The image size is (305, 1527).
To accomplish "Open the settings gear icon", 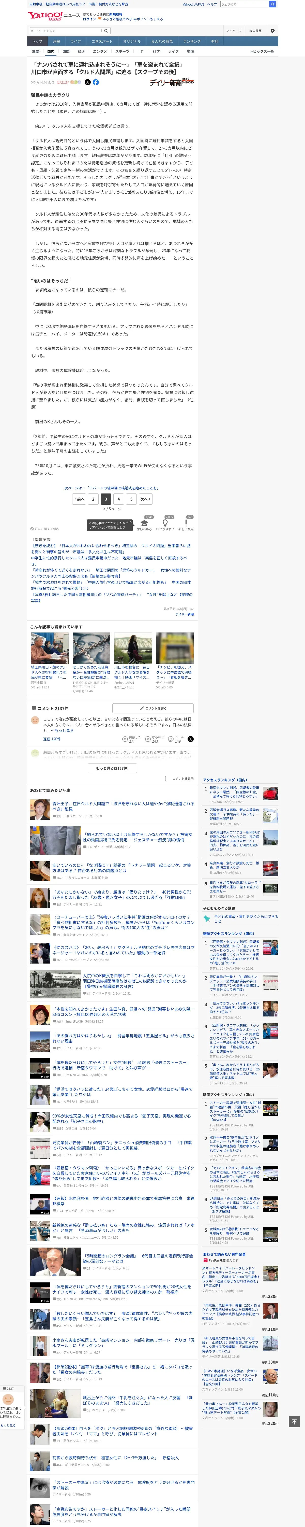I will [x=272, y=31].
